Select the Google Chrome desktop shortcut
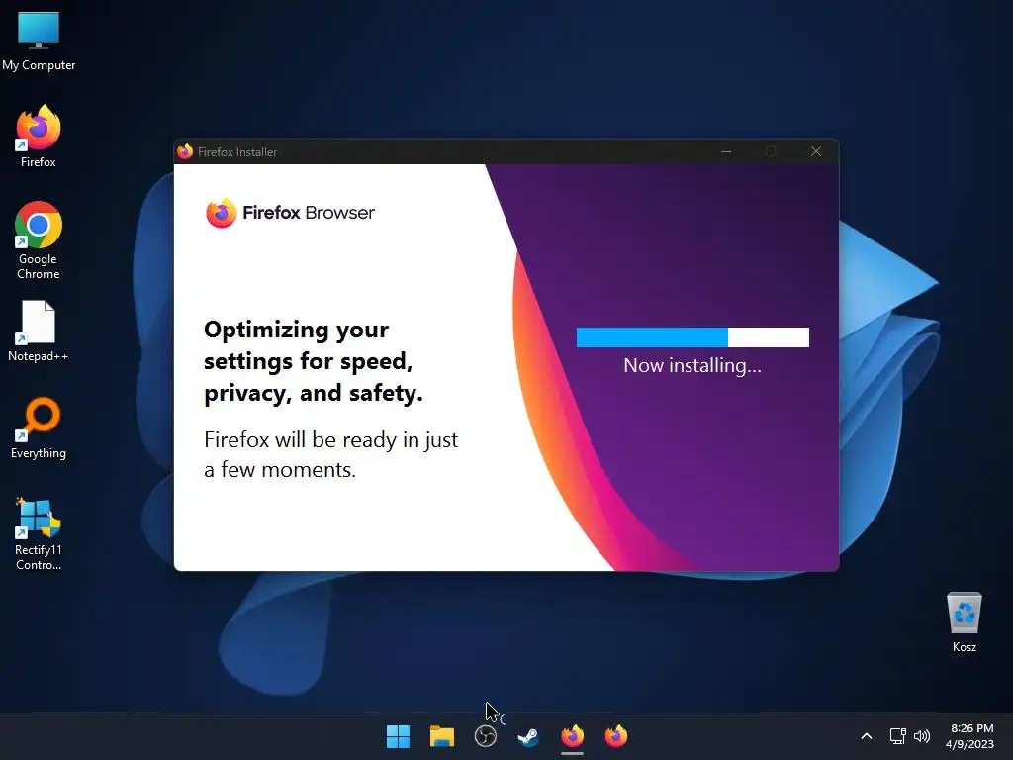Screen dimensions: 1013x760 39,240
